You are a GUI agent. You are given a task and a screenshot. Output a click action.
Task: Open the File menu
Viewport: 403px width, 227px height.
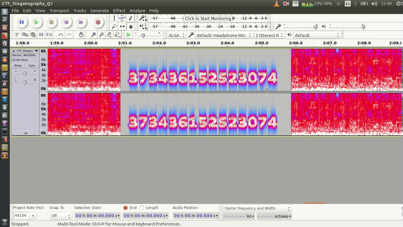tap(15, 10)
